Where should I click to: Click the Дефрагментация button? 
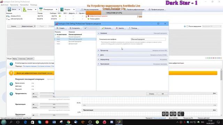(27, 26)
